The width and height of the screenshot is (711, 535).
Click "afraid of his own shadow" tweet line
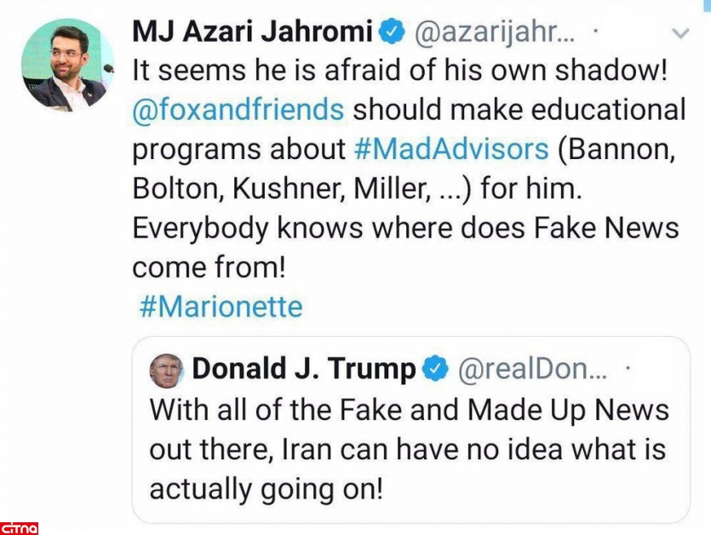[399, 71]
